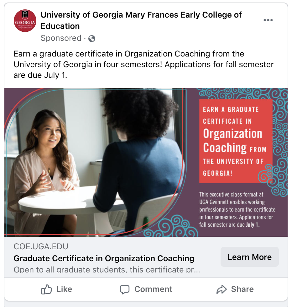Click the executive class format paragraph in ad

click(x=237, y=209)
